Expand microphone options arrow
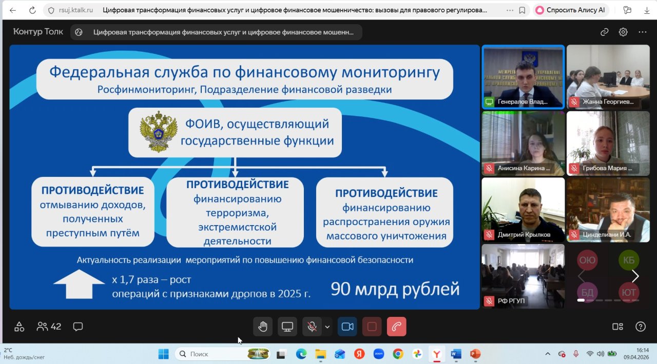The height and width of the screenshot is (364, 657). tap(327, 327)
